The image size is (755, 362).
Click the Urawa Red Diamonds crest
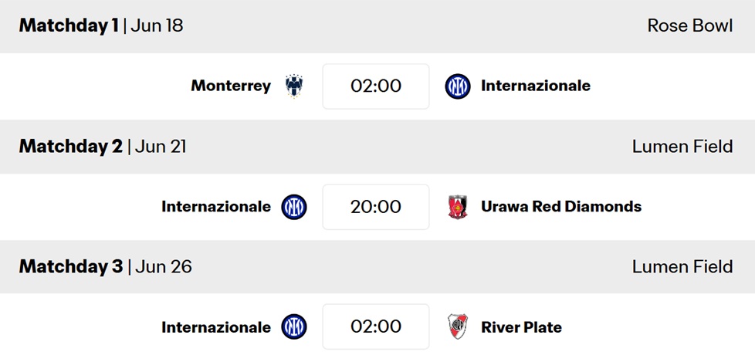point(458,207)
